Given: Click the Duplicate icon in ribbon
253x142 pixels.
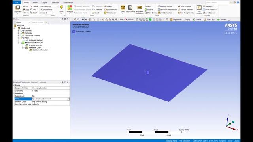Looking at the screenshot, I should tap(17, 8).
